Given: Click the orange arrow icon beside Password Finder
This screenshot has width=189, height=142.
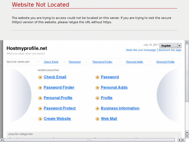Looking at the screenshot, I should 40,88.
